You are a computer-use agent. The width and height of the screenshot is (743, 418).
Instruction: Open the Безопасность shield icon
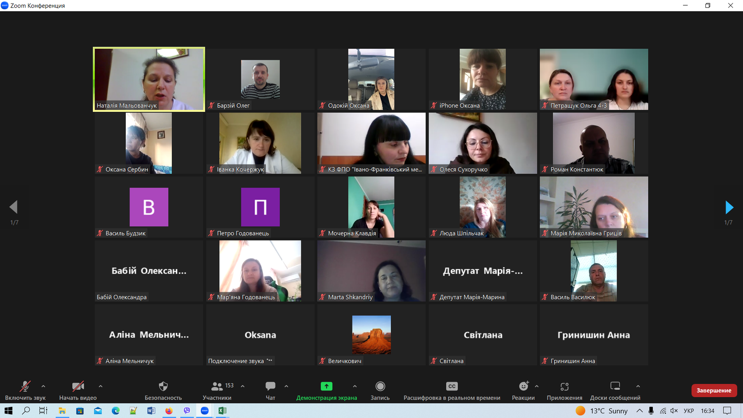pos(163,386)
